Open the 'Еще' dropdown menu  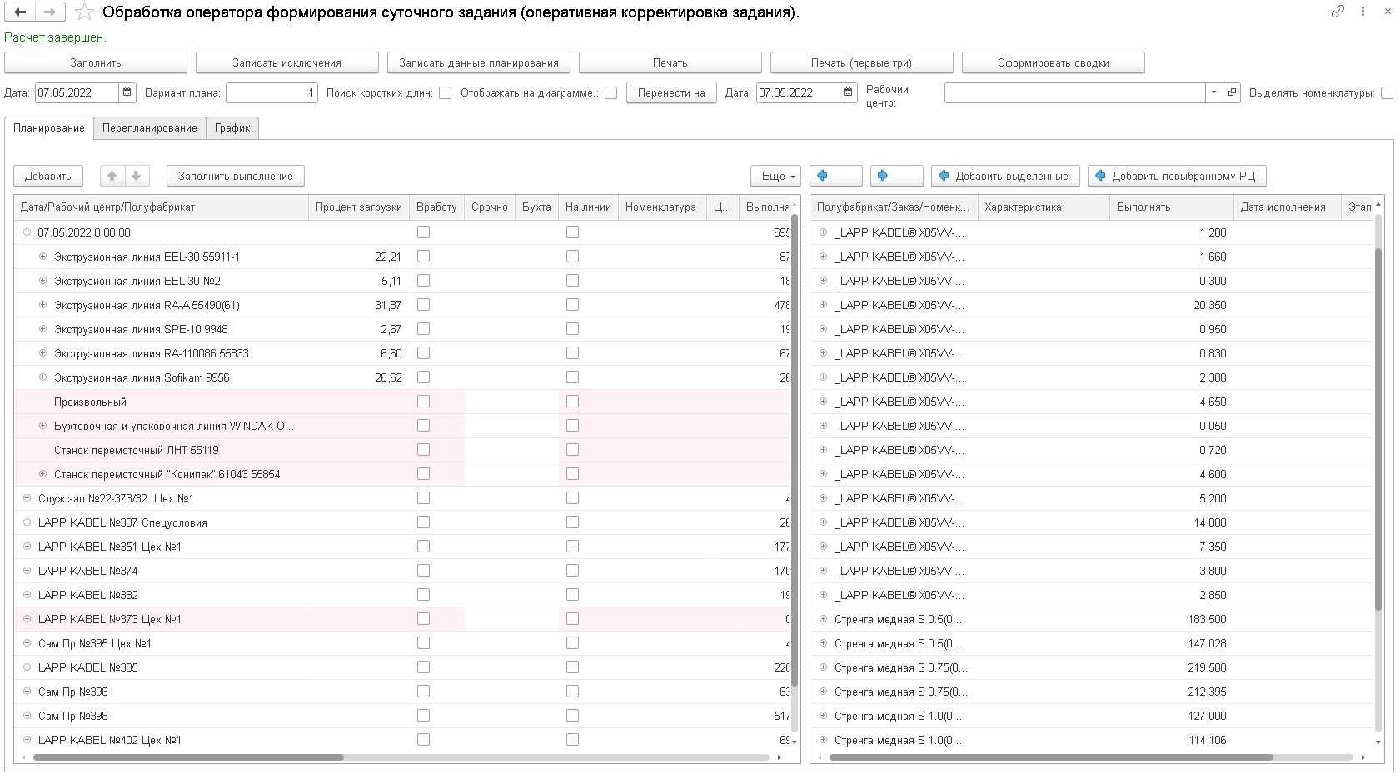tap(775, 176)
